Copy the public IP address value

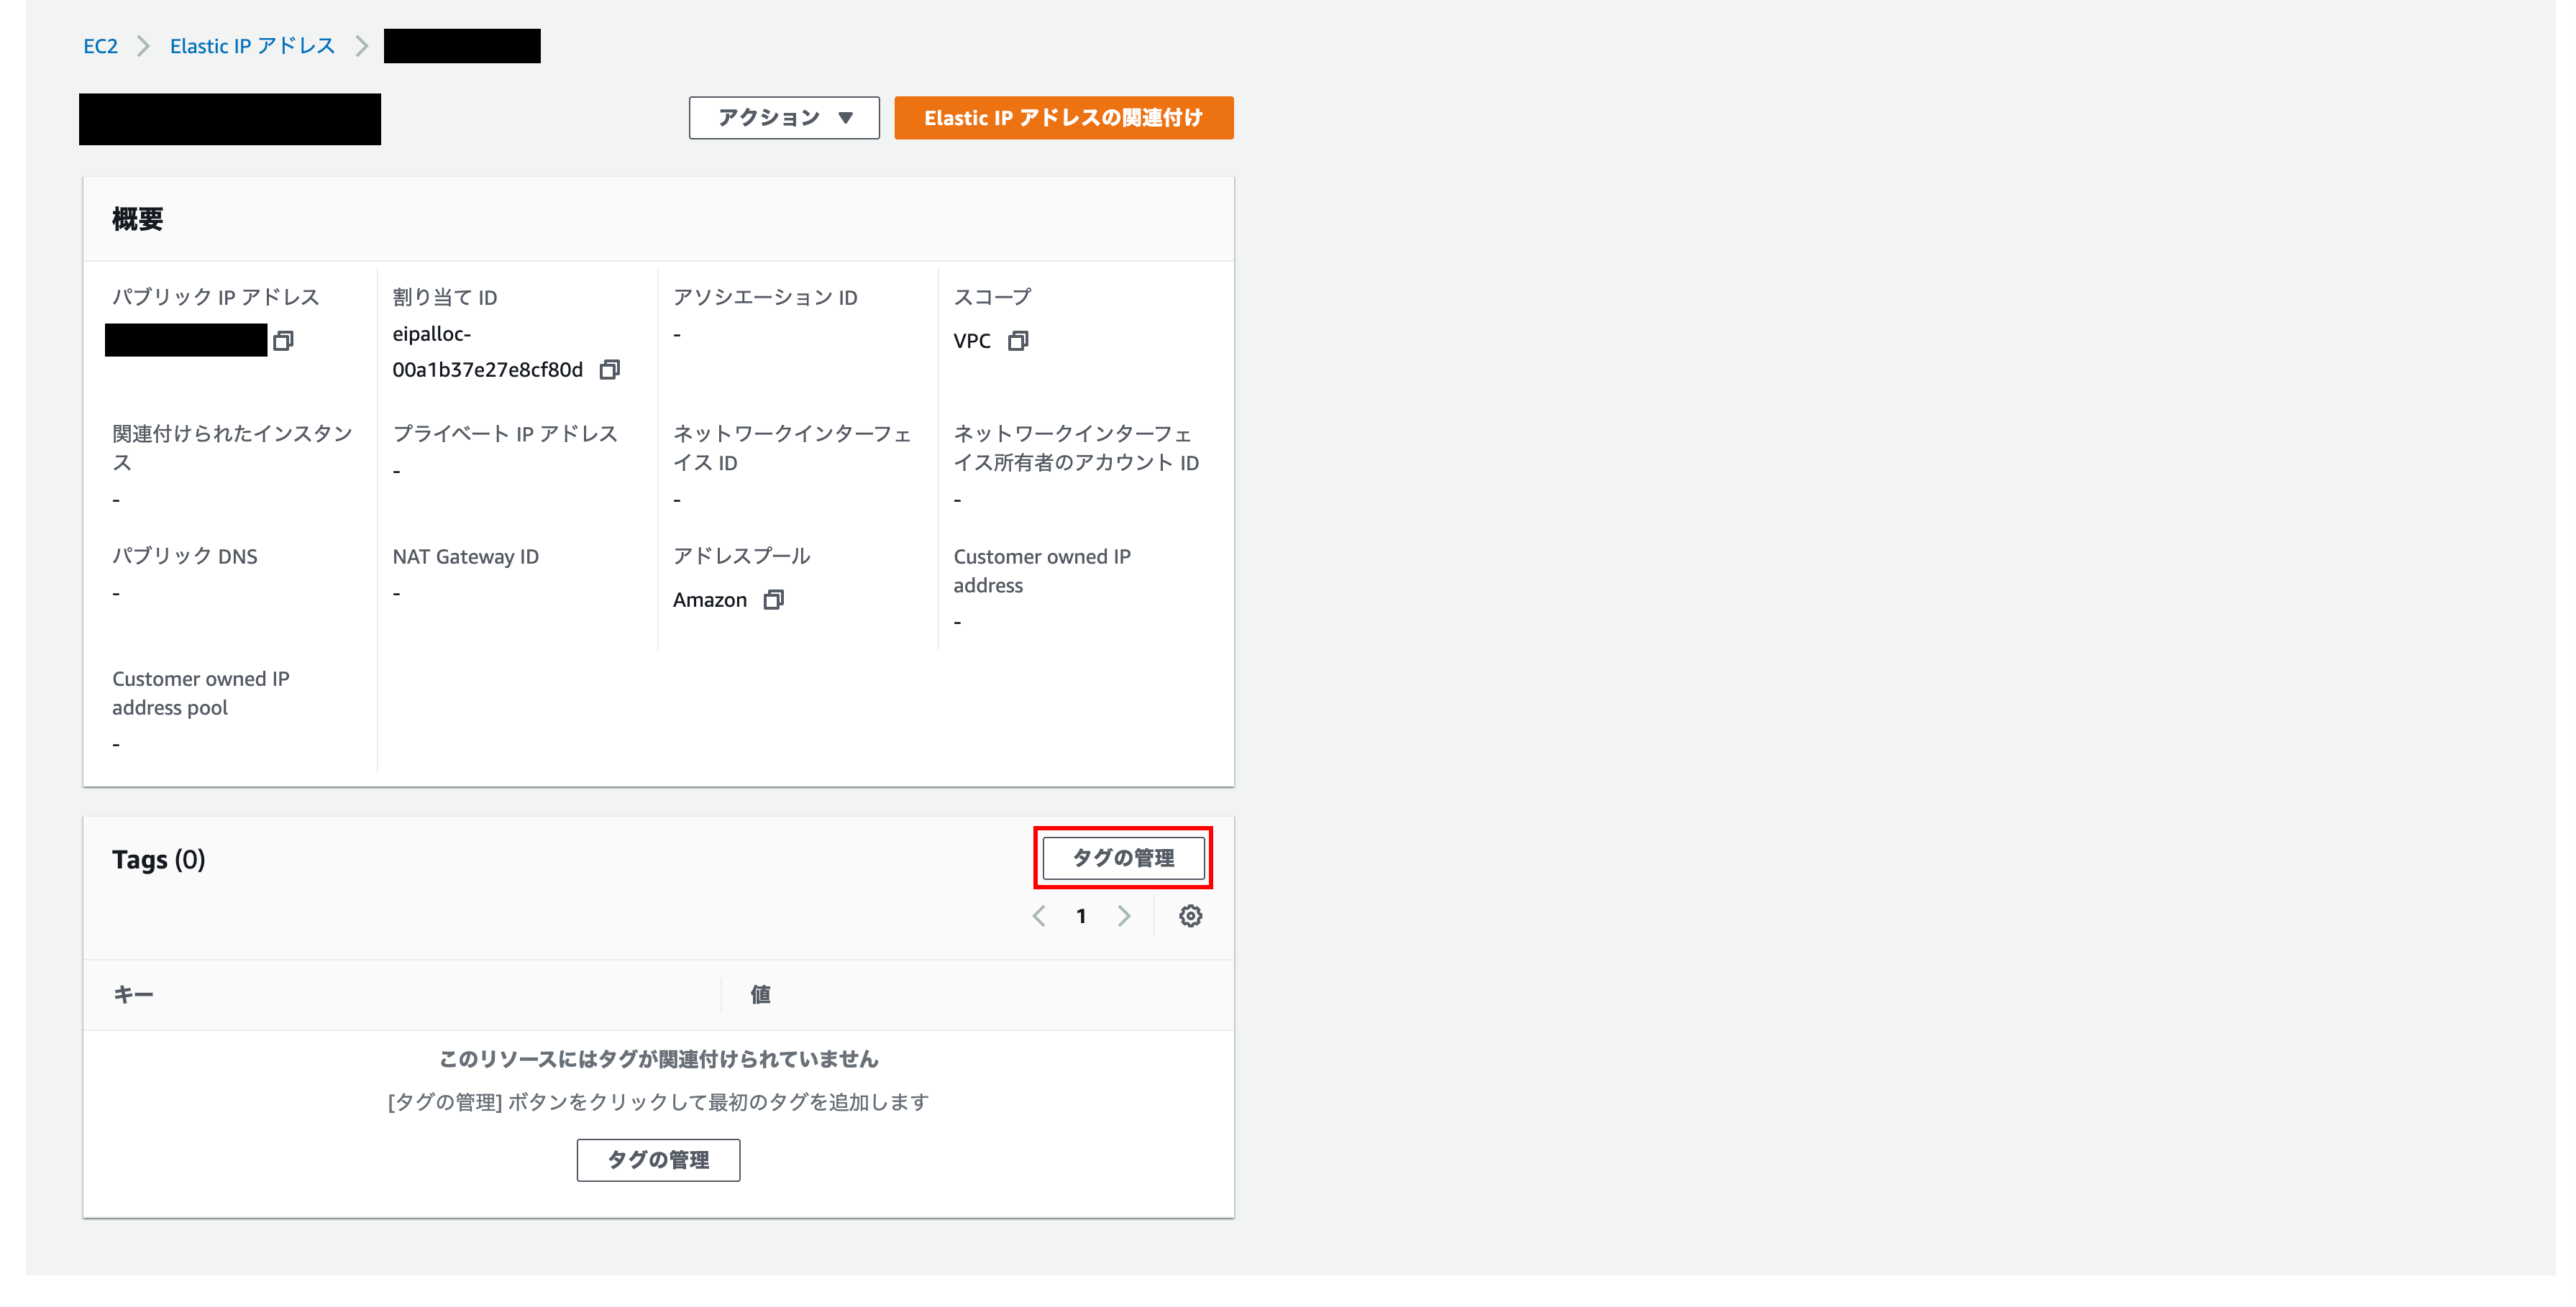(x=283, y=341)
